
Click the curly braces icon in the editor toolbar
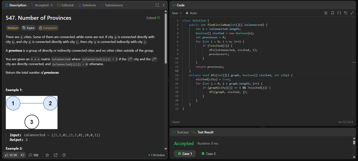(x=339, y=13)
